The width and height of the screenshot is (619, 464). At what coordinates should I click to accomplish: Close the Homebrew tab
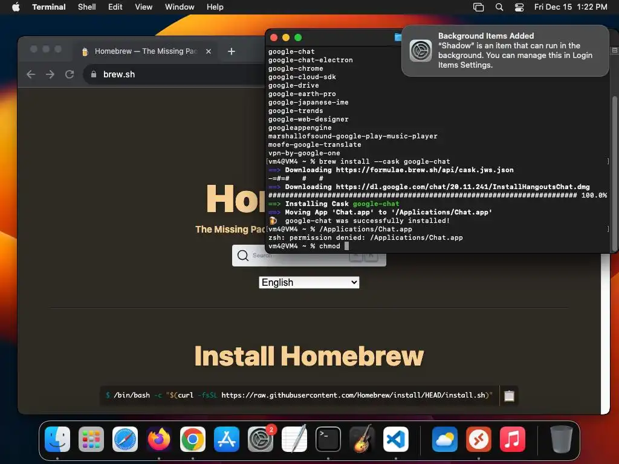point(209,51)
